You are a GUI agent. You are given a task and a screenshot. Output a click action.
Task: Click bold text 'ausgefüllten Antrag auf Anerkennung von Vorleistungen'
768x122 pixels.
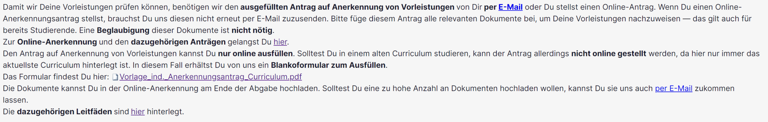(347, 7)
